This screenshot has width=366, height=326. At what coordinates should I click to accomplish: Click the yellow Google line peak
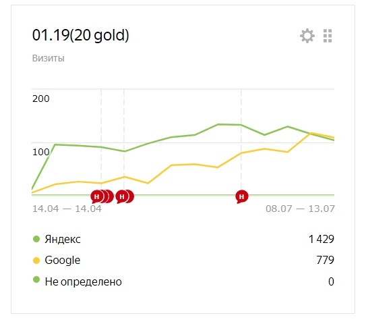click(311, 133)
